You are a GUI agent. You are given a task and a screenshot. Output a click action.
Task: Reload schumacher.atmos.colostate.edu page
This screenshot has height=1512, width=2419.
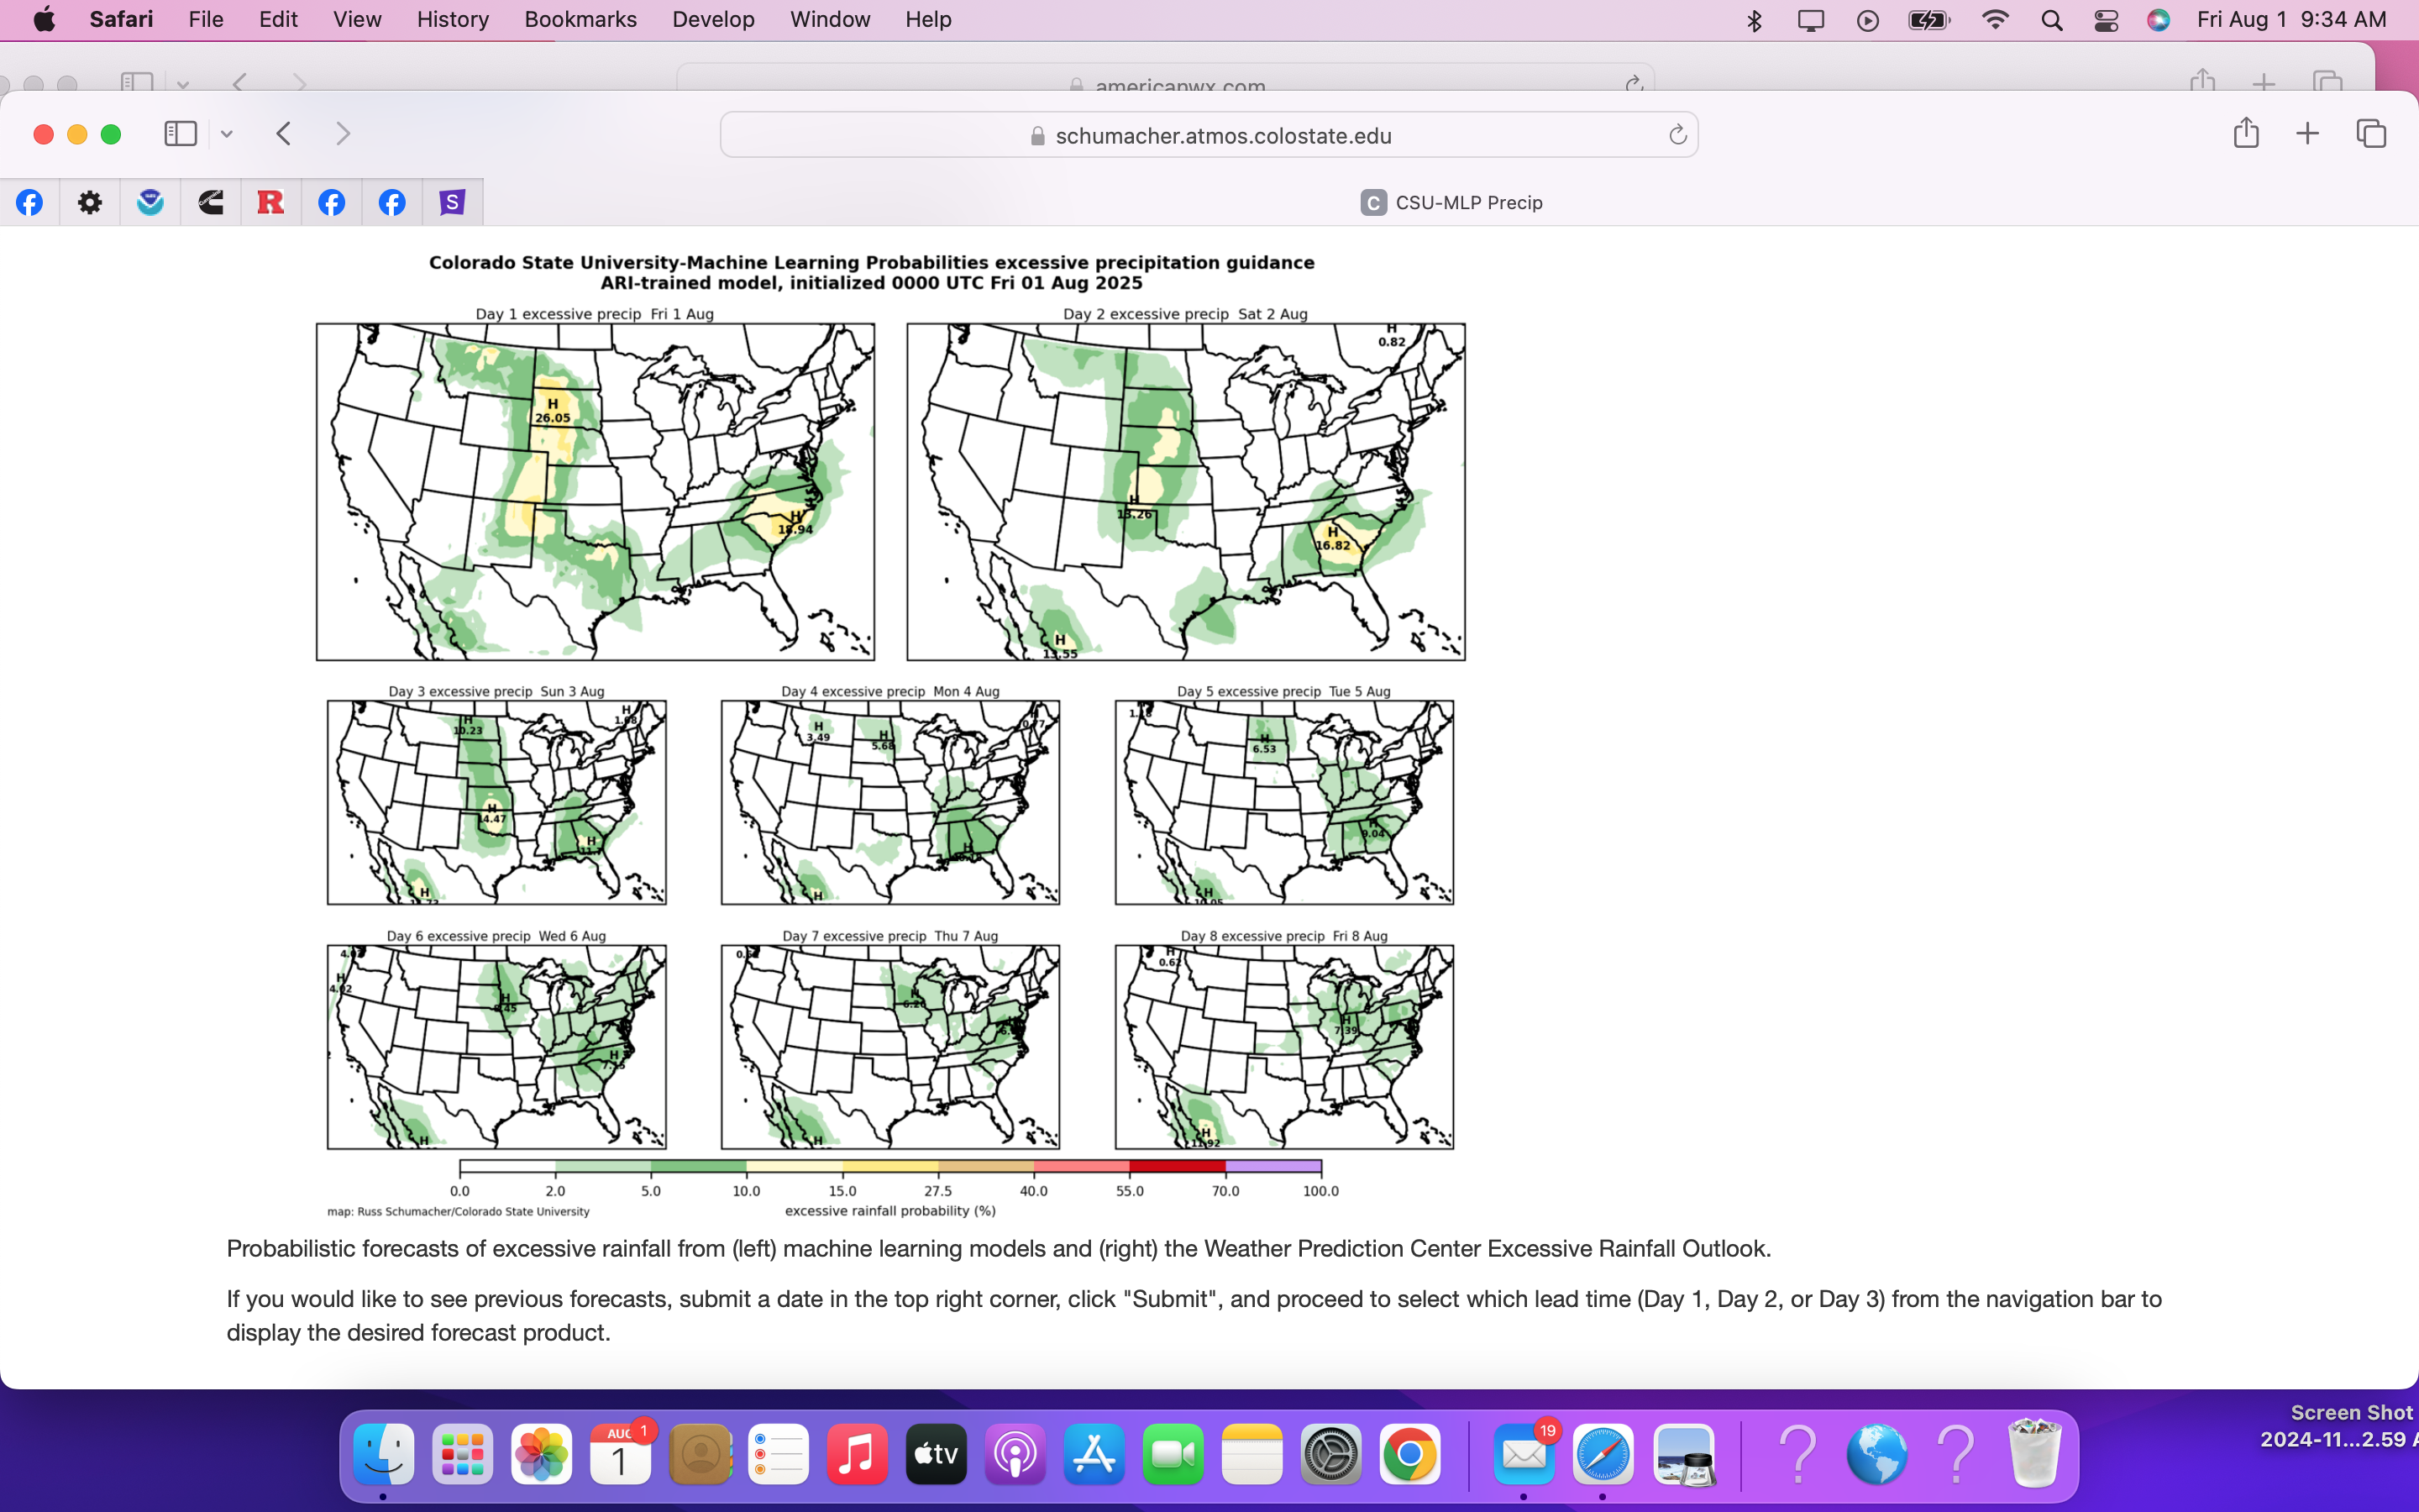click(x=1677, y=135)
